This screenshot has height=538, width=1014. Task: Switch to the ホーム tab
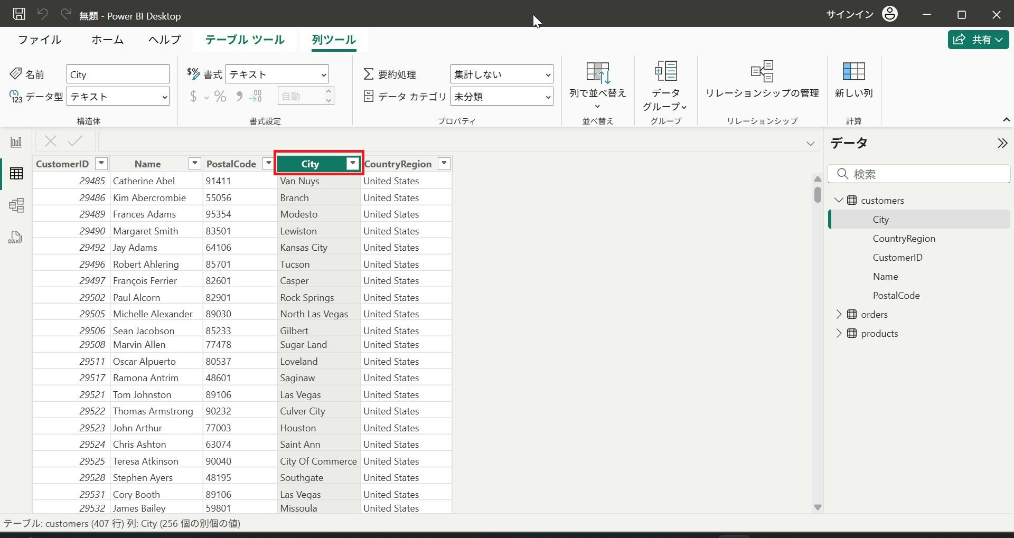coord(107,40)
